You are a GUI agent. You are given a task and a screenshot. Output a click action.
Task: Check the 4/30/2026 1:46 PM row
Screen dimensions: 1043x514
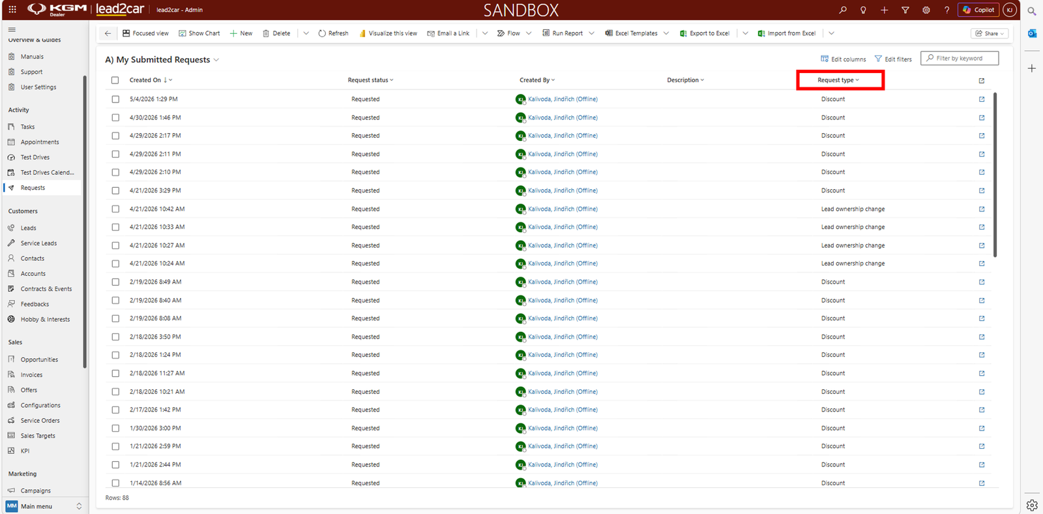(115, 117)
